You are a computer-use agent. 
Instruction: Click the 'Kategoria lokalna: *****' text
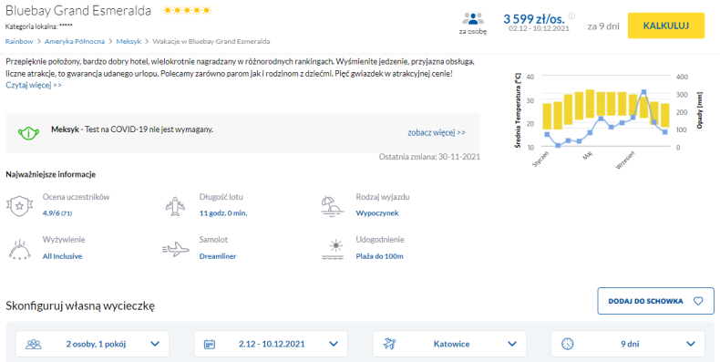pos(39,26)
